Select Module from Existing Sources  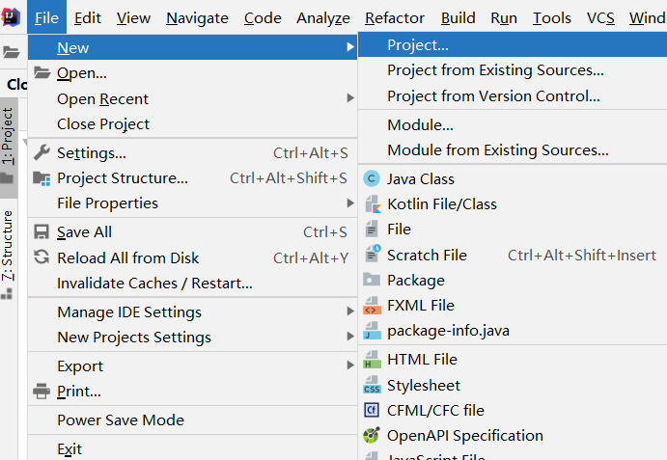497,150
